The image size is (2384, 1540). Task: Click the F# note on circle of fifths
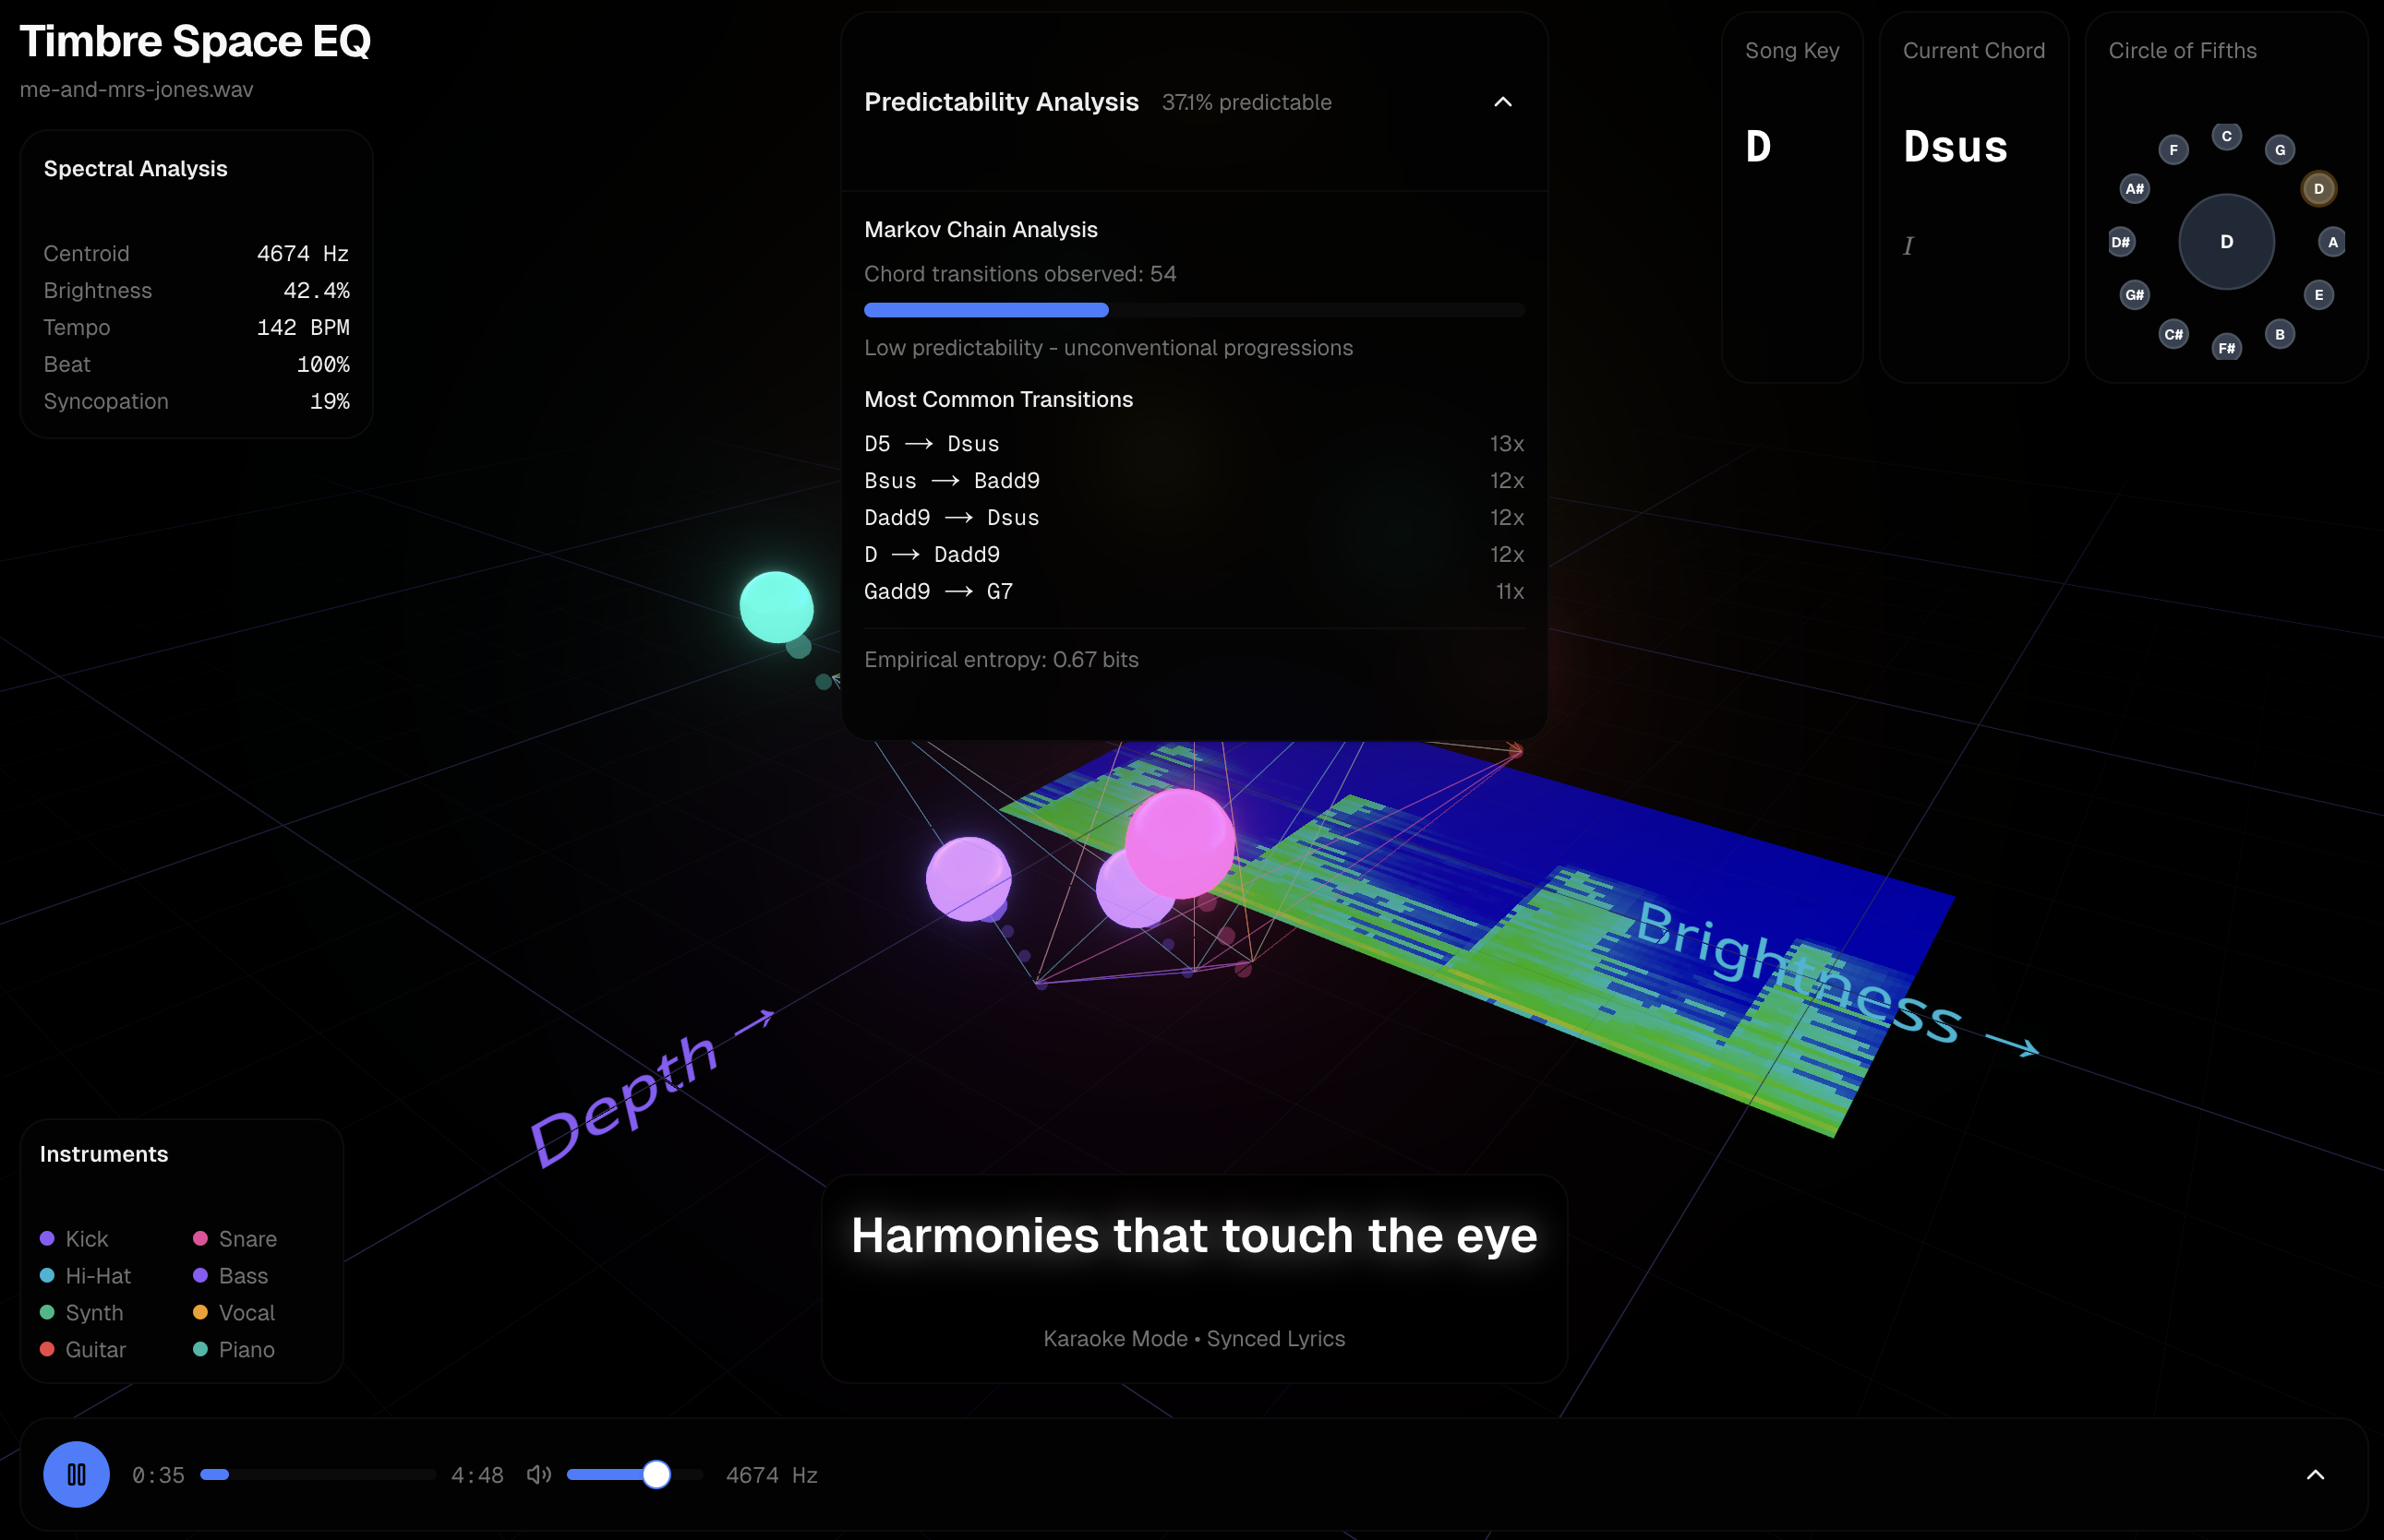(2226, 347)
